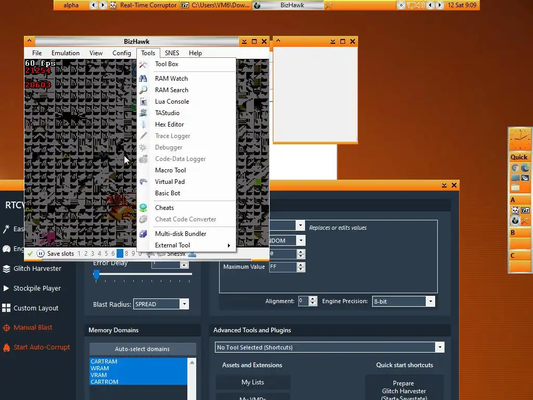Adjust the Alignment value stepper
This screenshot has height=400, width=533.
click(313, 301)
